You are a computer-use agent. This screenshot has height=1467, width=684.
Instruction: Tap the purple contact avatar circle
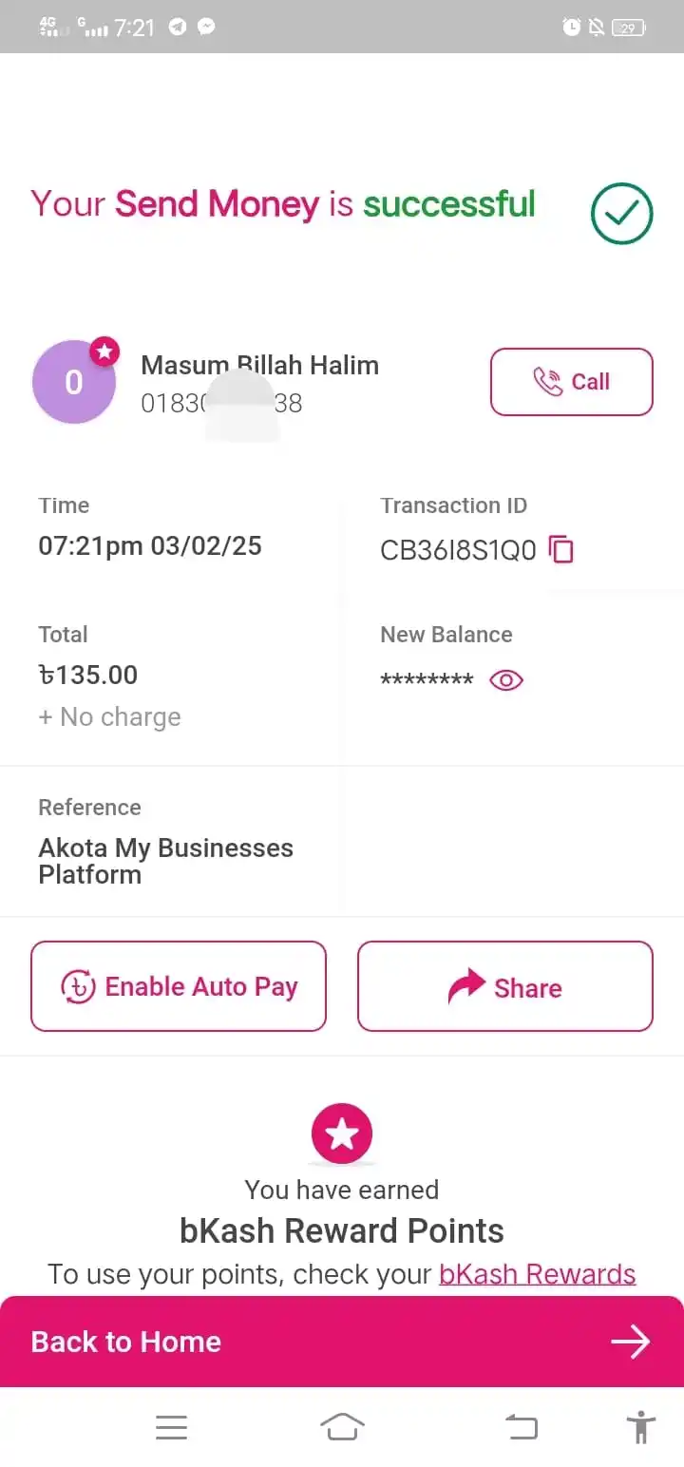pos(74,382)
